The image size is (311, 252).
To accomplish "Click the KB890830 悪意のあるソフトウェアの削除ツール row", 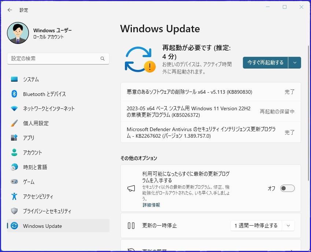I will 211,92.
